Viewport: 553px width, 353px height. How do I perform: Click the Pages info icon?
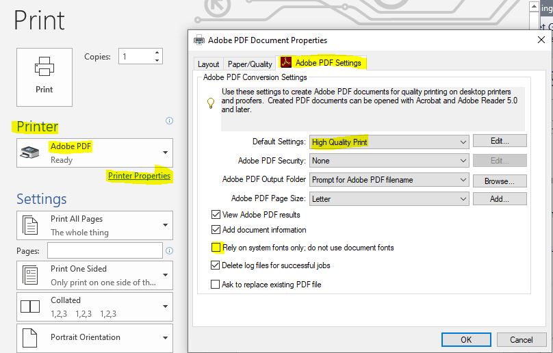click(169, 251)
